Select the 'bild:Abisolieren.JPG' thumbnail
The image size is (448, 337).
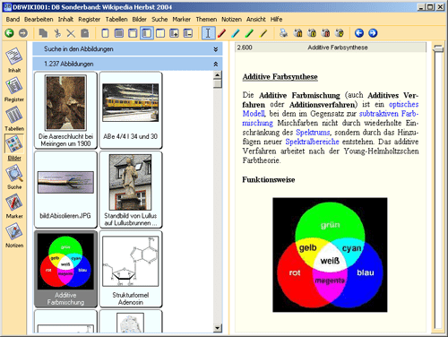coord(65,189)
